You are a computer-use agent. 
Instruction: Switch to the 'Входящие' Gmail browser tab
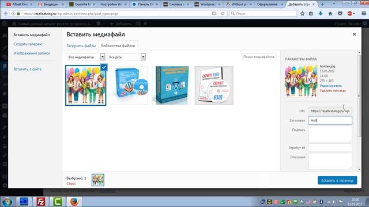51,4
